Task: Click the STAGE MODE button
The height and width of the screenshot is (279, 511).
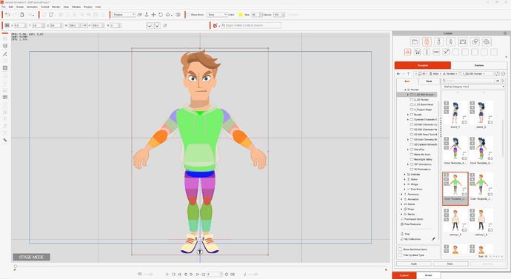Action: pyautogui.click(x=31, y=258)
